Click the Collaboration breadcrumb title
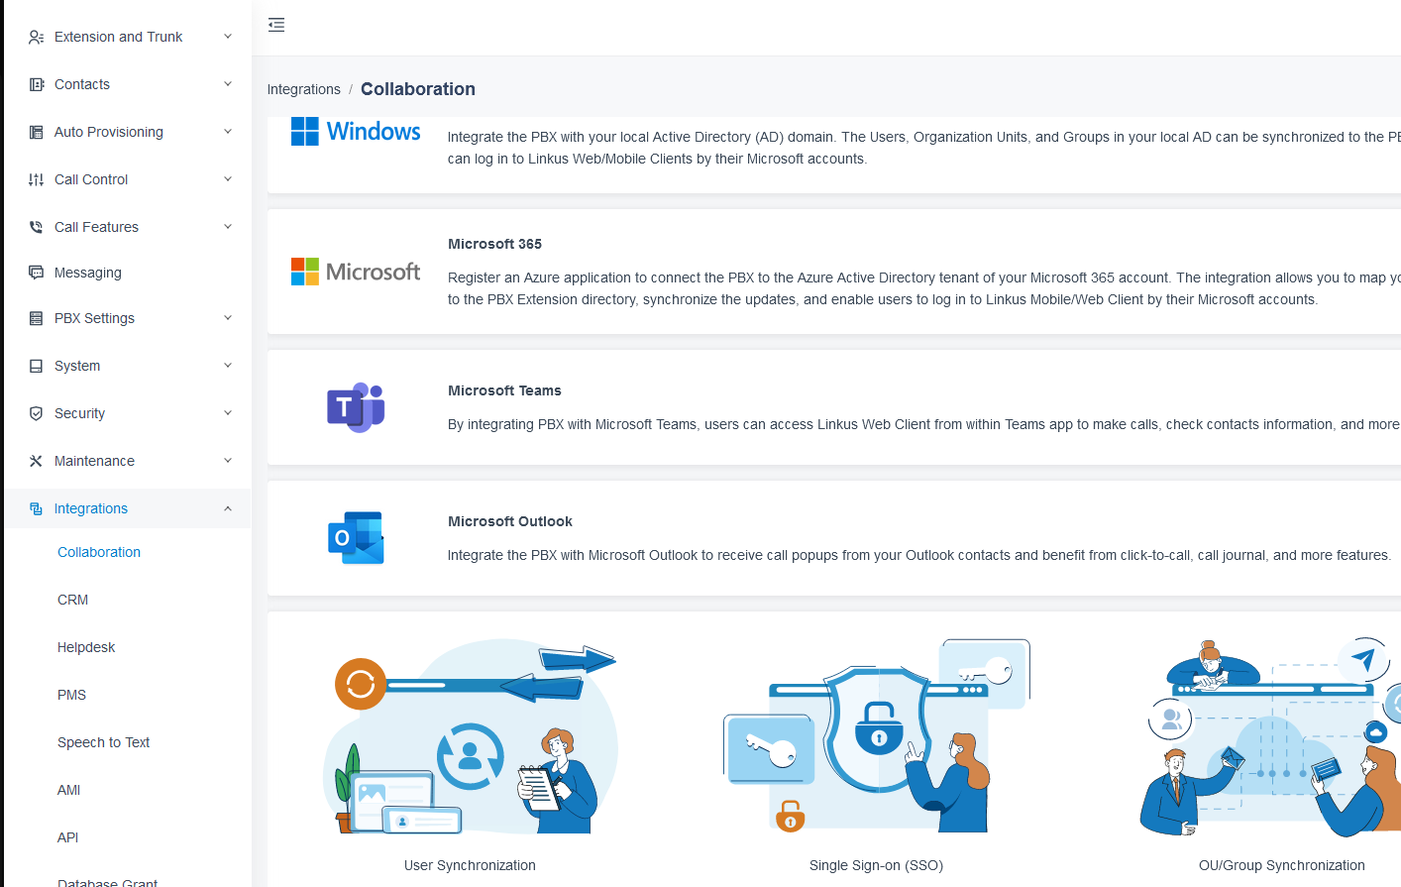This screenshot has height=887, width=1401. pos(418,89)
